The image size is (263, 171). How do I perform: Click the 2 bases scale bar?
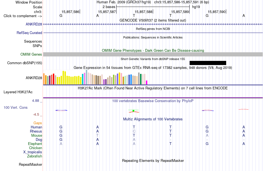coord(153,7)
